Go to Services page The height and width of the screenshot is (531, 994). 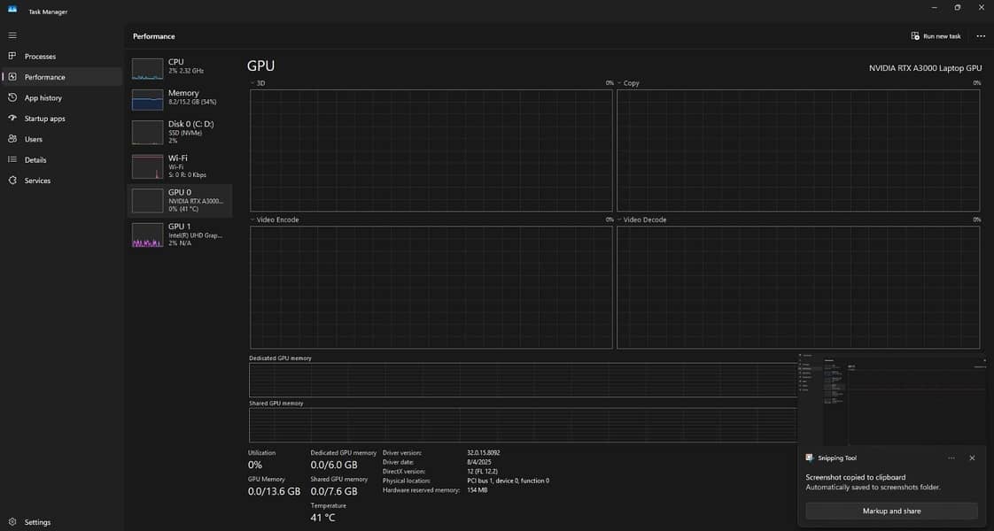click(x=37, y=181)
